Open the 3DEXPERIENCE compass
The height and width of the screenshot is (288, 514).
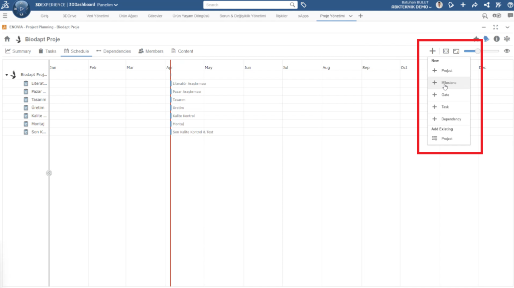click(21, 9)
